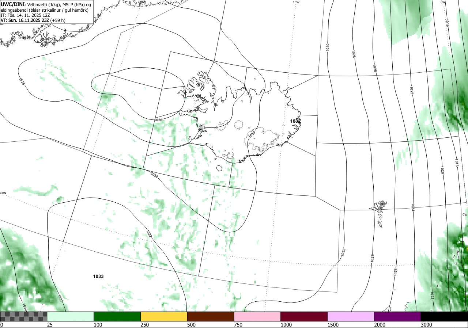Image resolution: width=468 pixels, height=328 pixels.
Task: Click the legend value "25"
Action: coord(50,325)
